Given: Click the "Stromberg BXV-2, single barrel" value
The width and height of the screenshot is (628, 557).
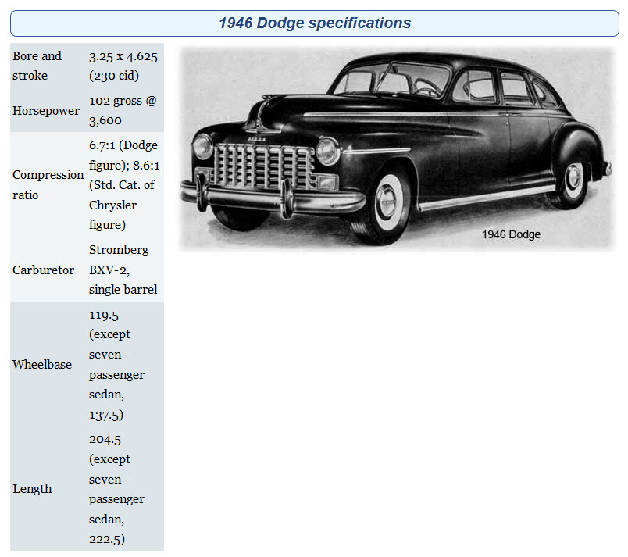Looking at the screenshot, I should click(123, 270).
